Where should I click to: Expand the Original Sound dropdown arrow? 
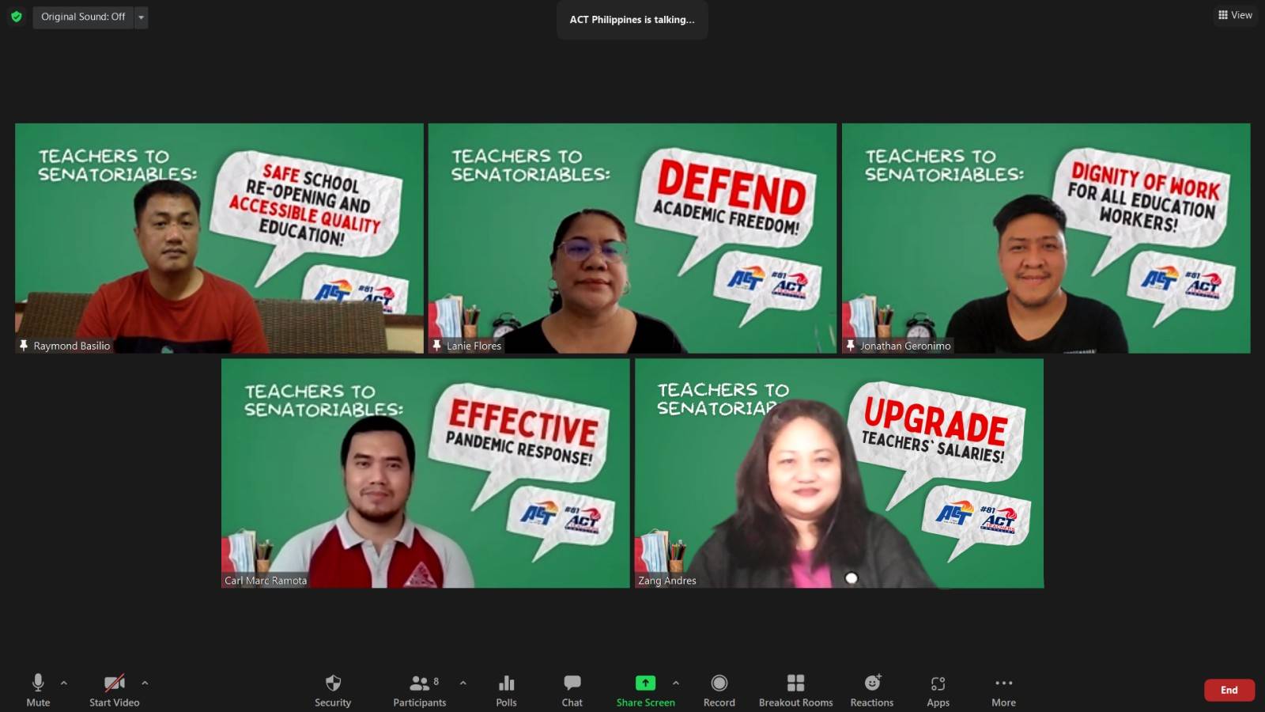[x=142, y=17]
